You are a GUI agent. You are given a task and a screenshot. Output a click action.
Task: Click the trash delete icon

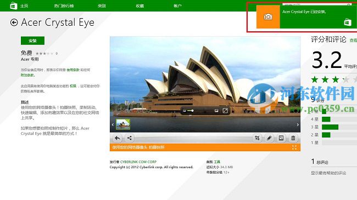click(x=293, y=138)
